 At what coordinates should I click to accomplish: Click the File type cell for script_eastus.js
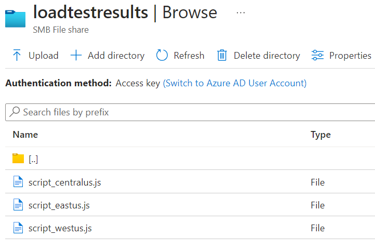317,205
